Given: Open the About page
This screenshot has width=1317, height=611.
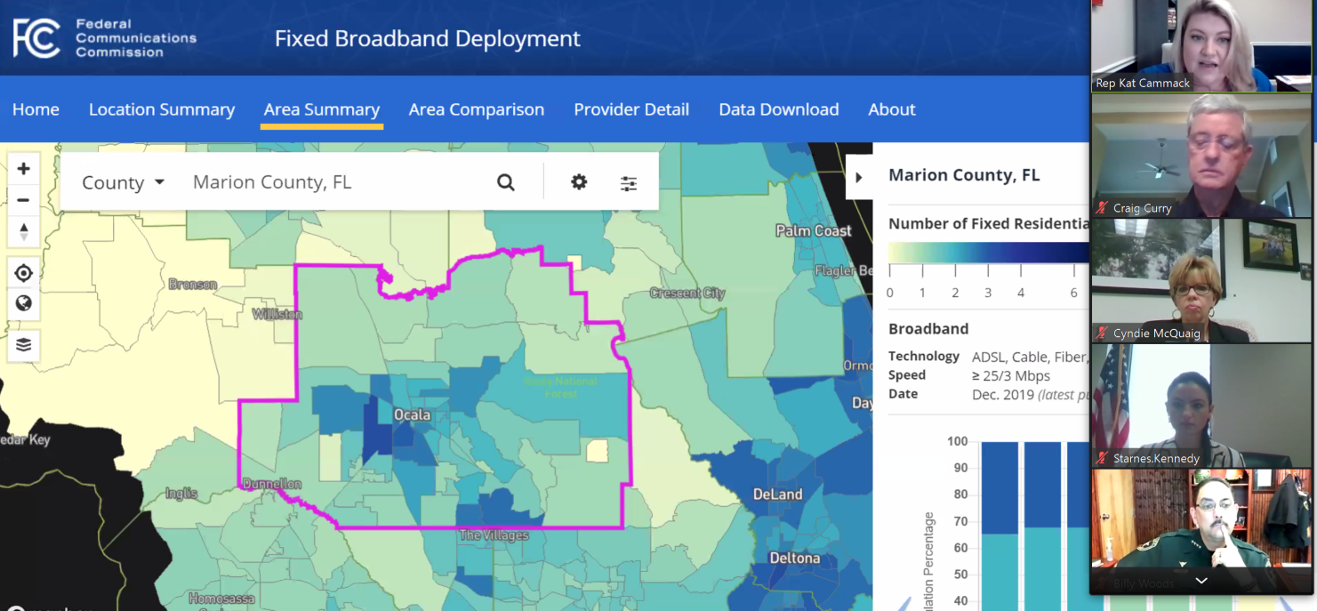Looking at the screenshot, I should (892, 109).
